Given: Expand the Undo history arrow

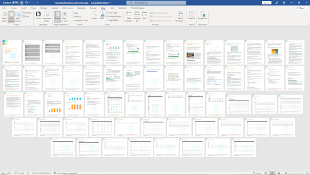Looking at the screenshot, I should click(x=29, y=3).
